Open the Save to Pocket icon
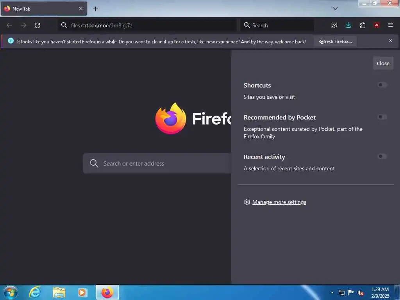The height and width of the screenshot is (300, 400). 334,25
